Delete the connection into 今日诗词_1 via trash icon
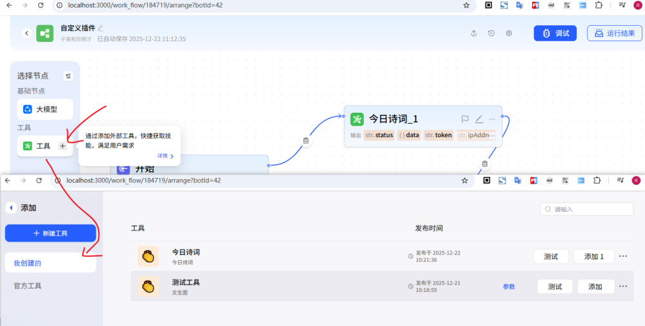Image resolution: width=645 pixels, height=326 pixels. point(306,140)
